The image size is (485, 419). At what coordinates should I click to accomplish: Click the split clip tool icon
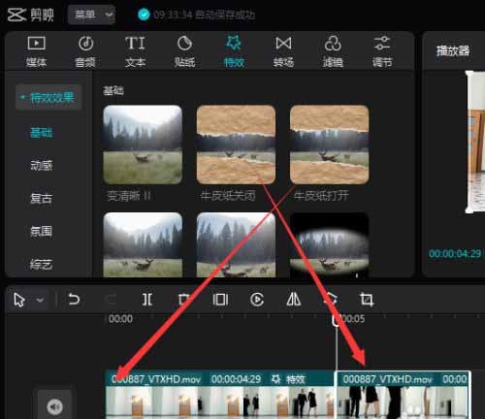click(x=147, y=300)
